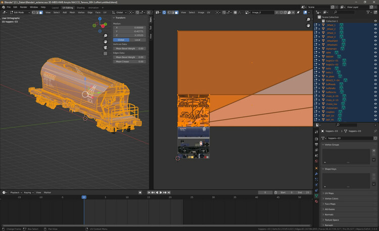
Task: Play the animation in timeline
Action: coord(161,193)
